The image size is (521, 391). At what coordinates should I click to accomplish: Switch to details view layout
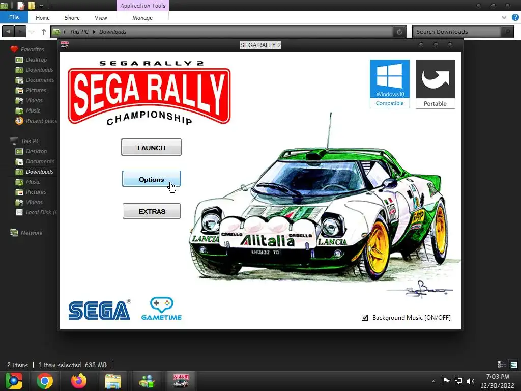coord(502,365)
